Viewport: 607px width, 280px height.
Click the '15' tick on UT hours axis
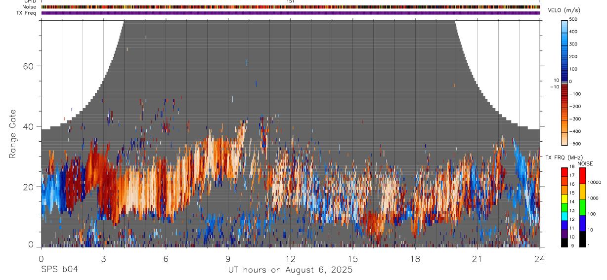tap(352, 258)
